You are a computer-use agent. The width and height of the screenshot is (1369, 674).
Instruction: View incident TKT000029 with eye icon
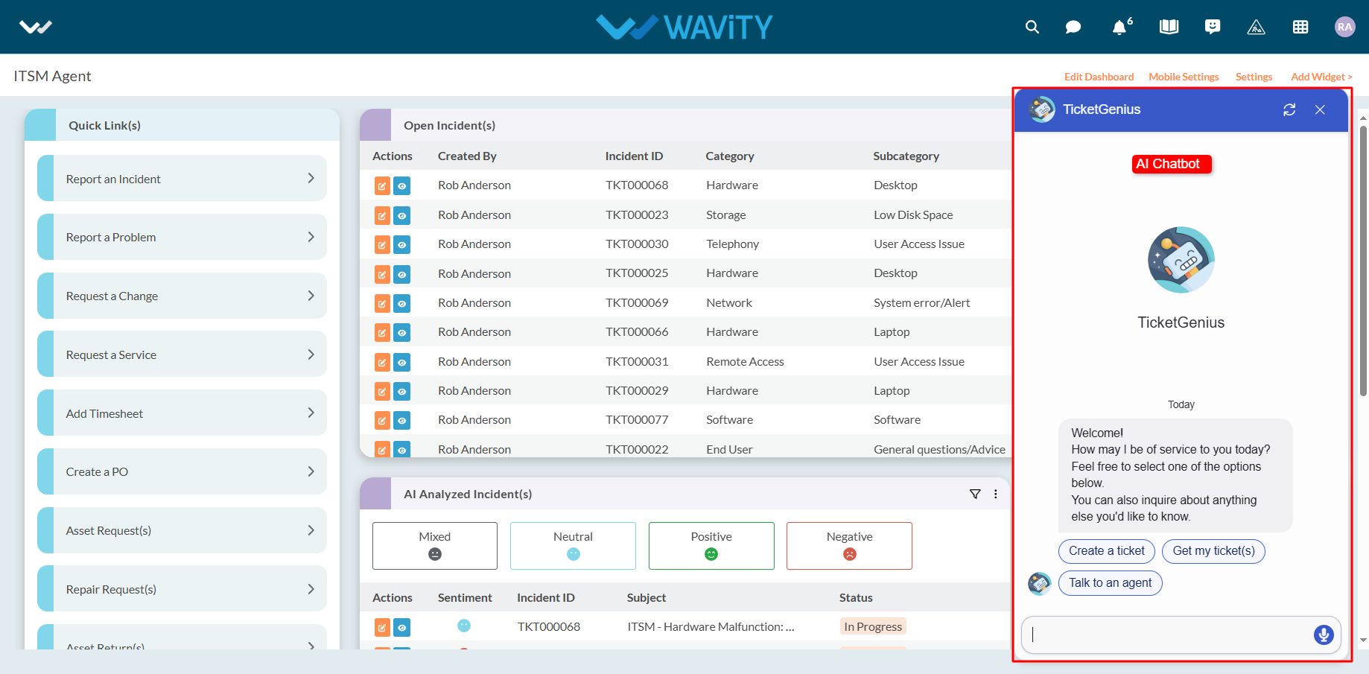click(401, 391)
